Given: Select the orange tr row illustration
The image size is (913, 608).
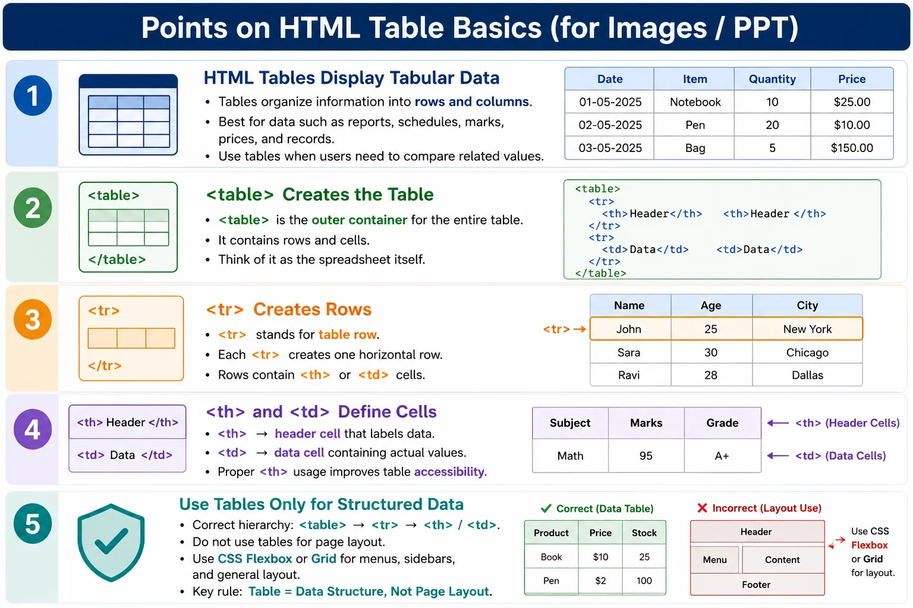Looking at the screenshot, I should point(131,338).
